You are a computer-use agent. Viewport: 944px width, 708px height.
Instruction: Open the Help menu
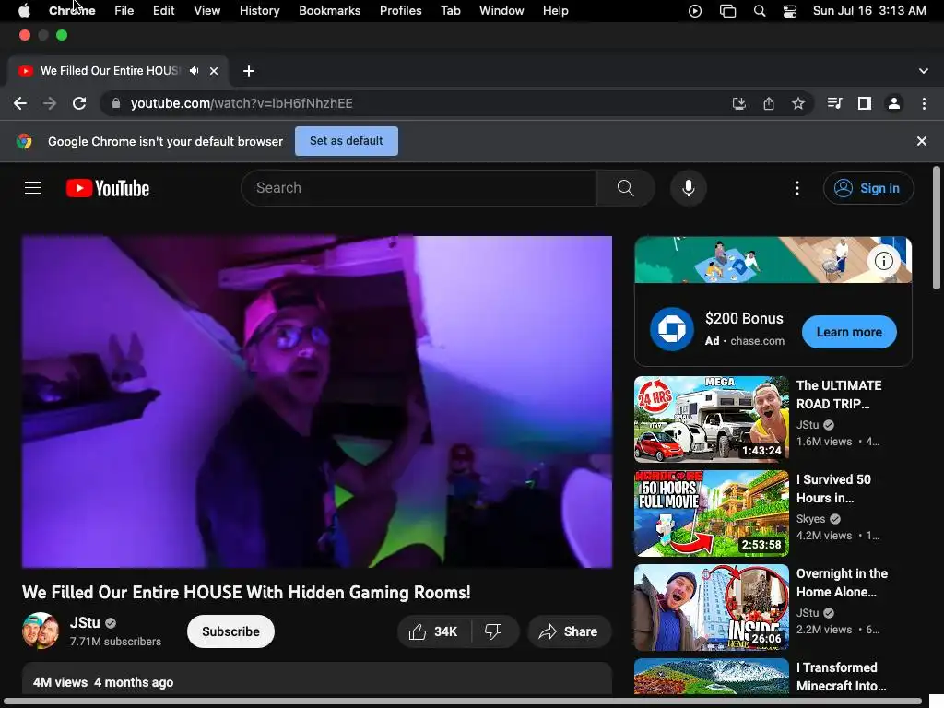(556, 10)
